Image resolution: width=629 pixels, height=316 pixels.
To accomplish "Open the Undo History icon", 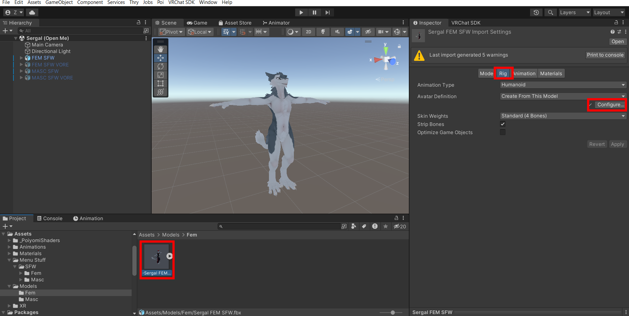I will click(536, 12).
